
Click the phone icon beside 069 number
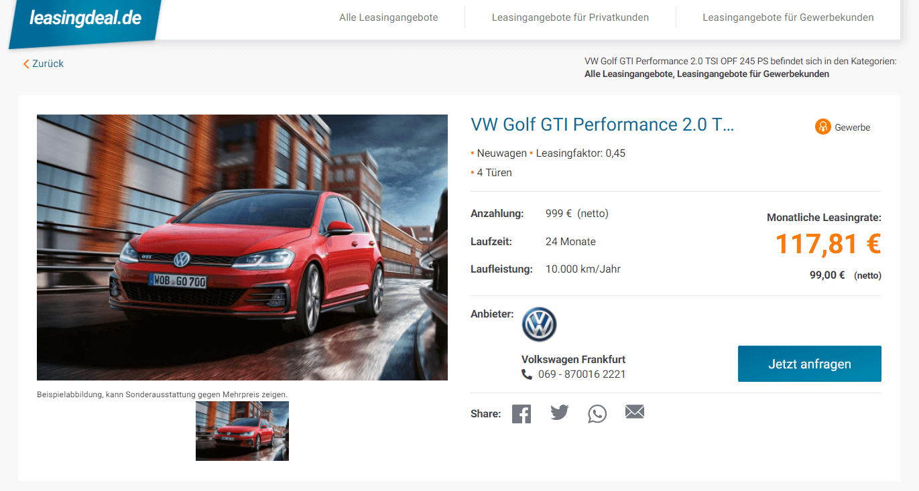coord(527,374)
